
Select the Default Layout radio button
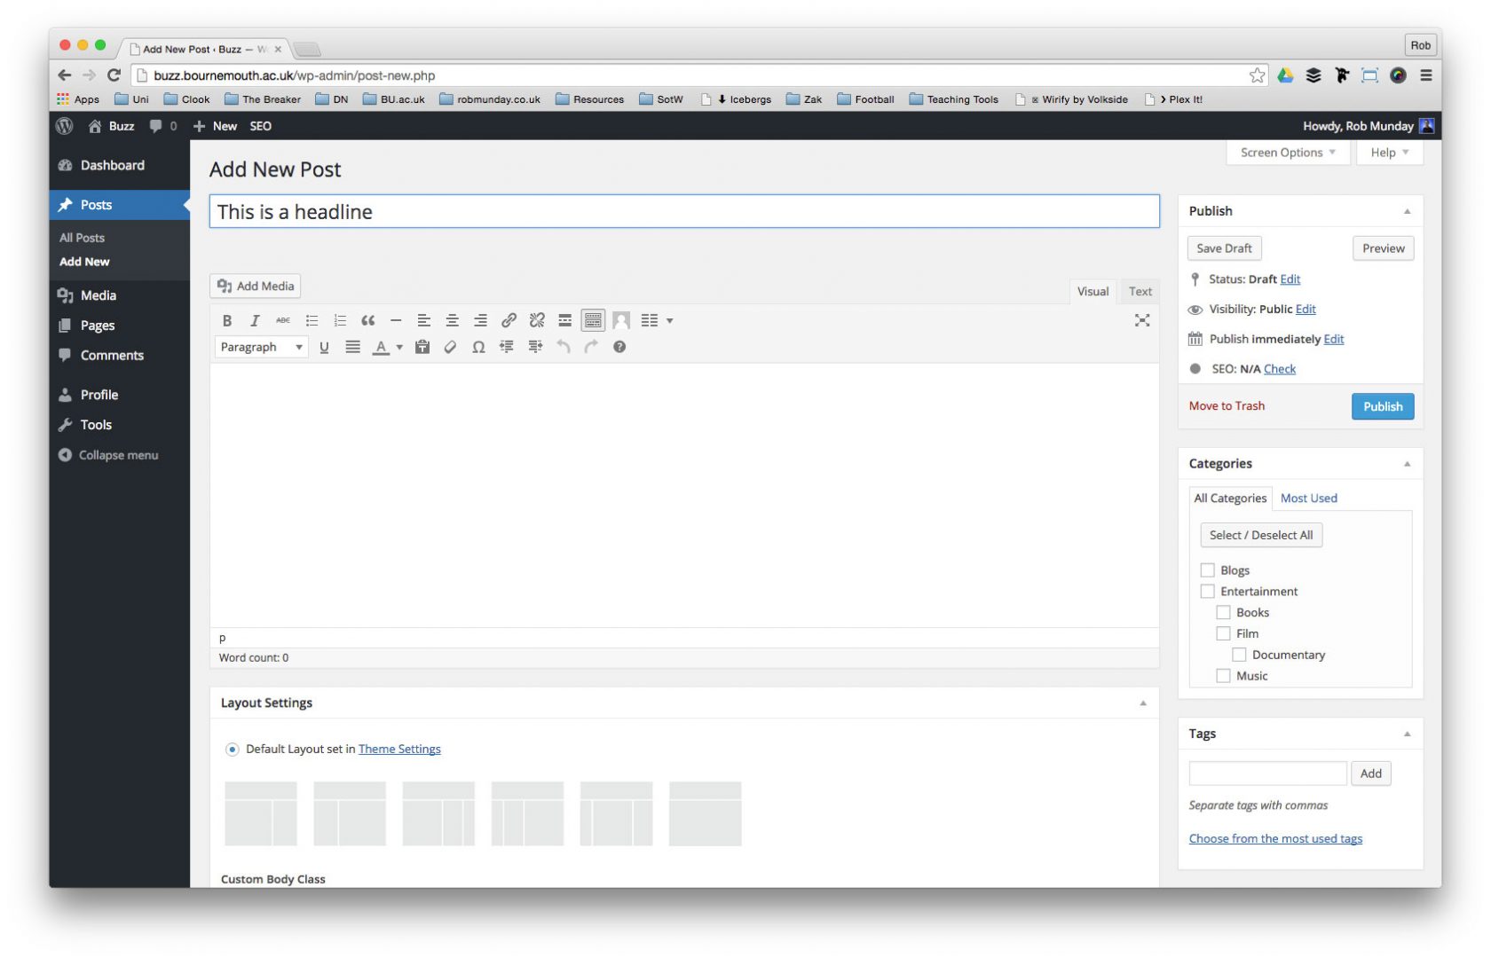pyautogui.click(x=233, y=750)
